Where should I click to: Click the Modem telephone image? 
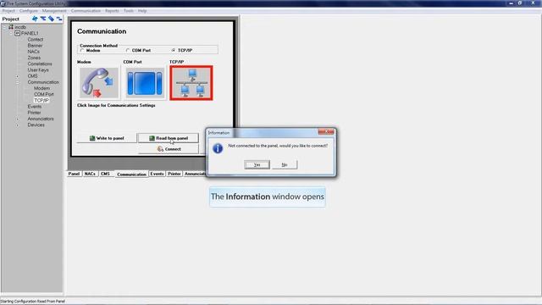point(99,83)
